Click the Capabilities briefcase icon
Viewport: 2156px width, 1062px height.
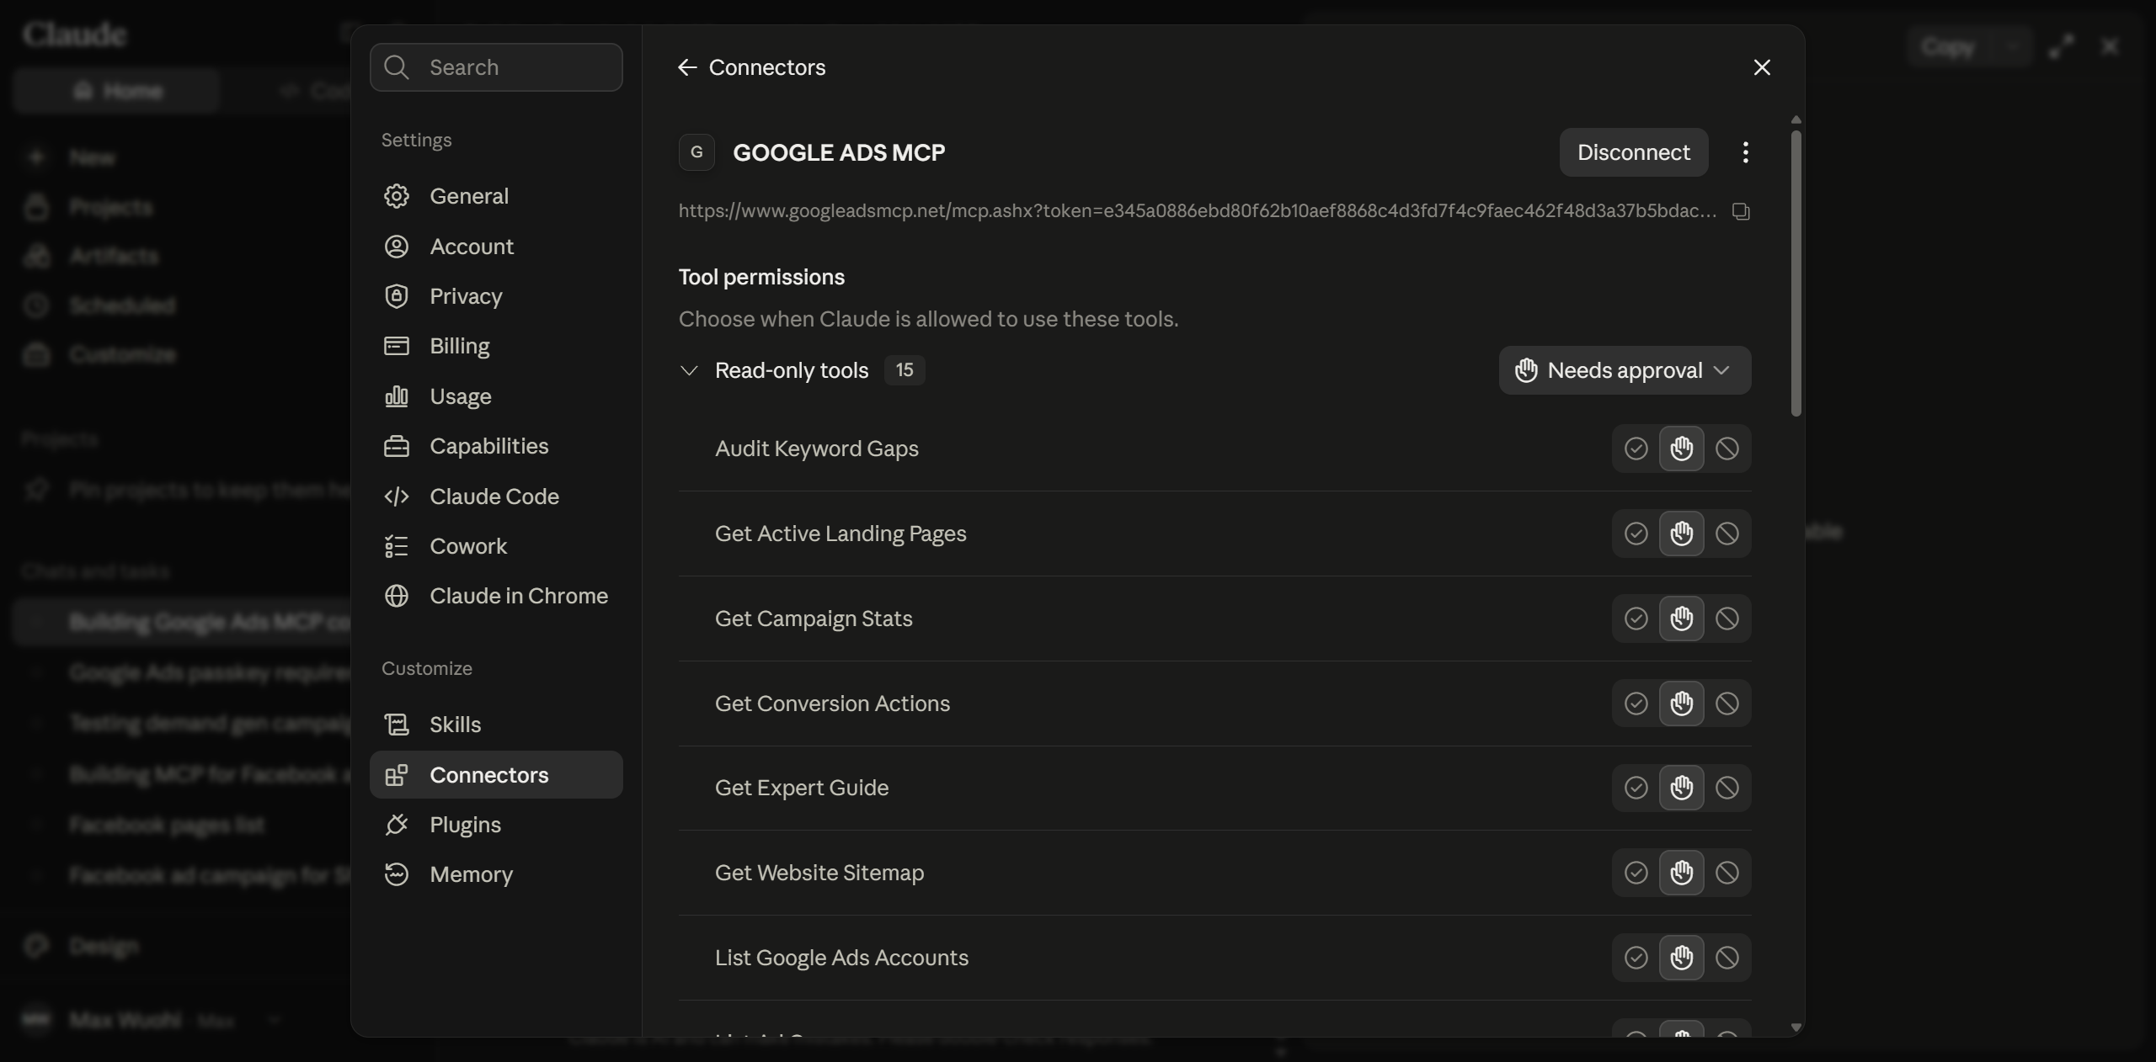coord(397,446)
